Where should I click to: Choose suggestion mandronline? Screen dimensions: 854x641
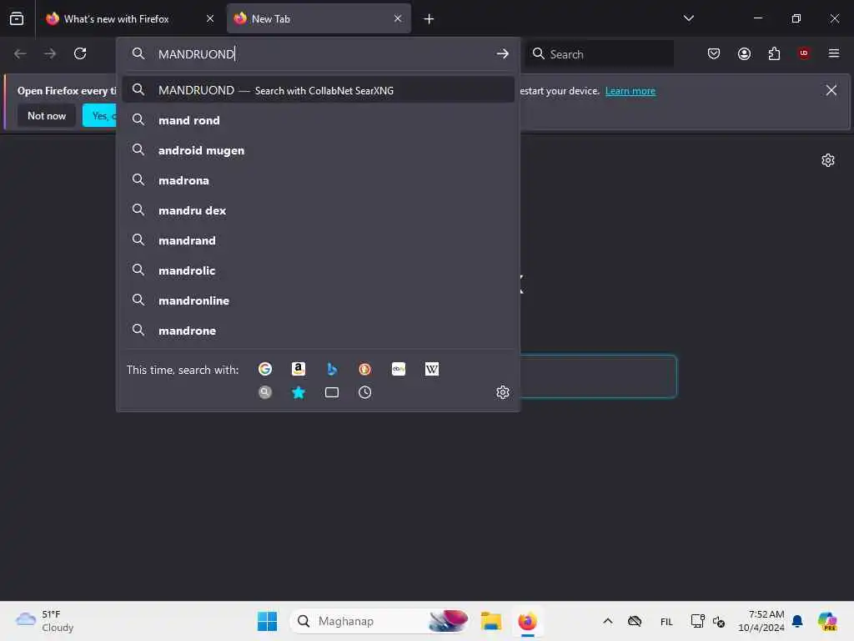318,300
